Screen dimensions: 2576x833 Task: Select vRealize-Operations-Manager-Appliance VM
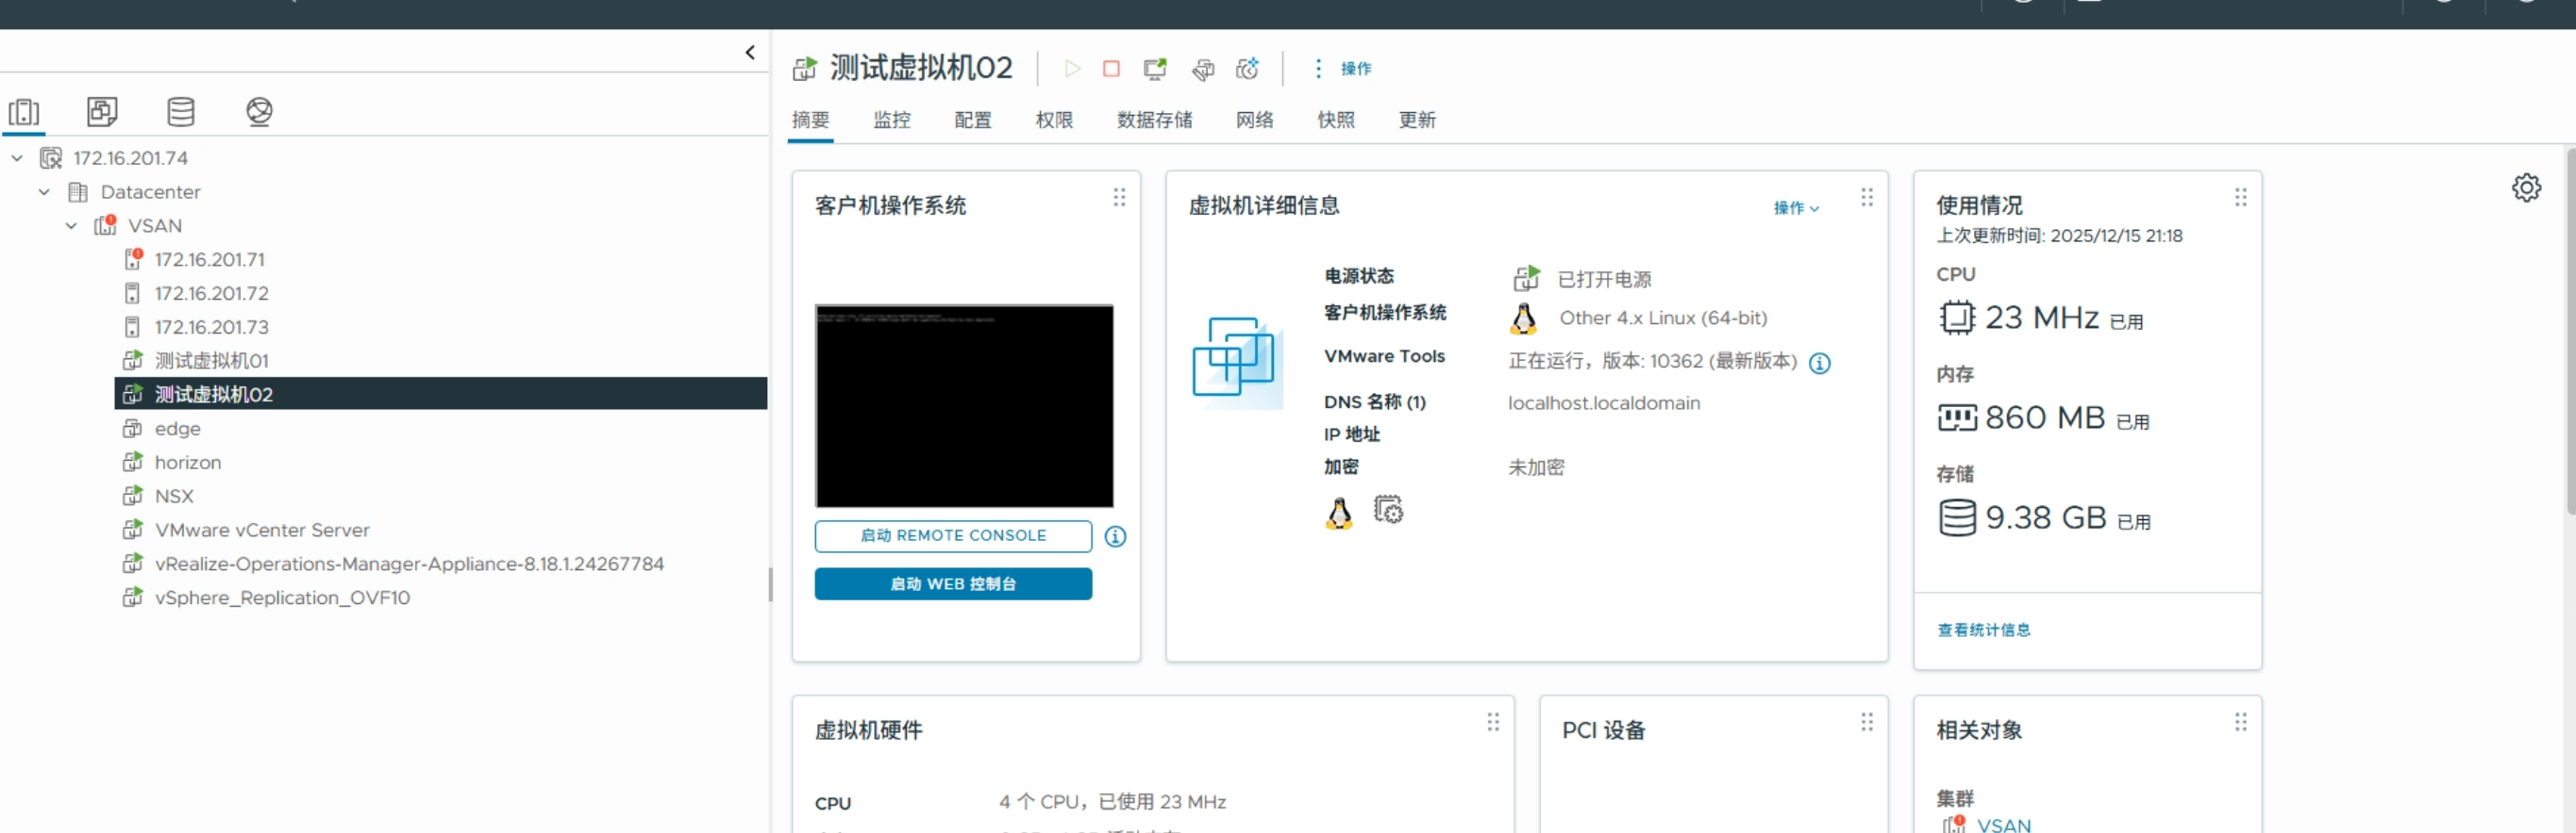[409, 565]
